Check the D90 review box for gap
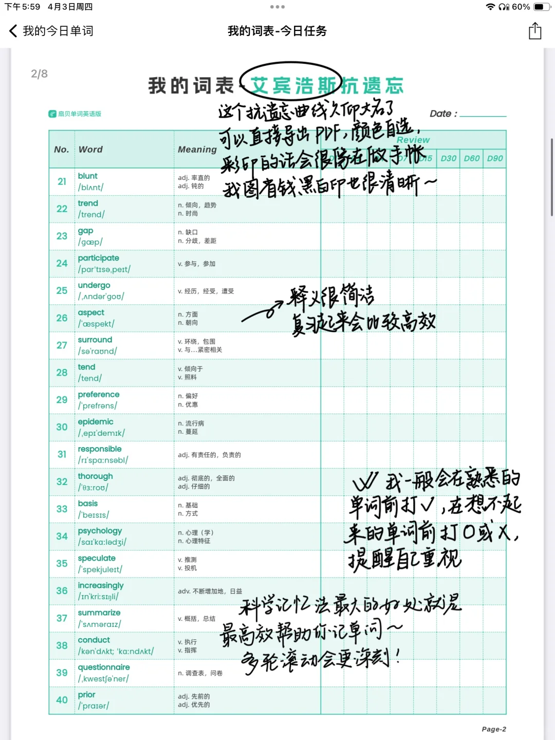 coord(495,236)
